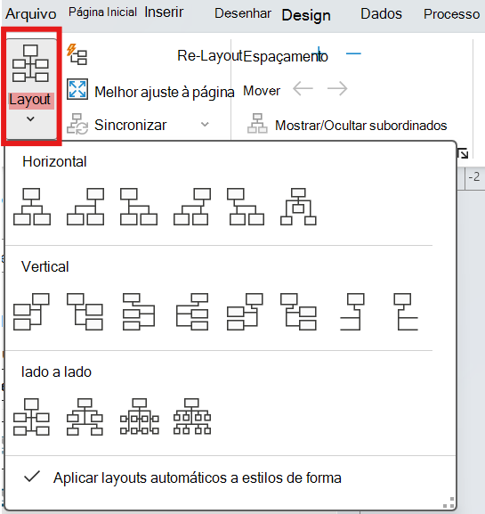
Task: Click the Melhor ajuste à página icon
Action: pyautogui.click(x=77, y=89)
